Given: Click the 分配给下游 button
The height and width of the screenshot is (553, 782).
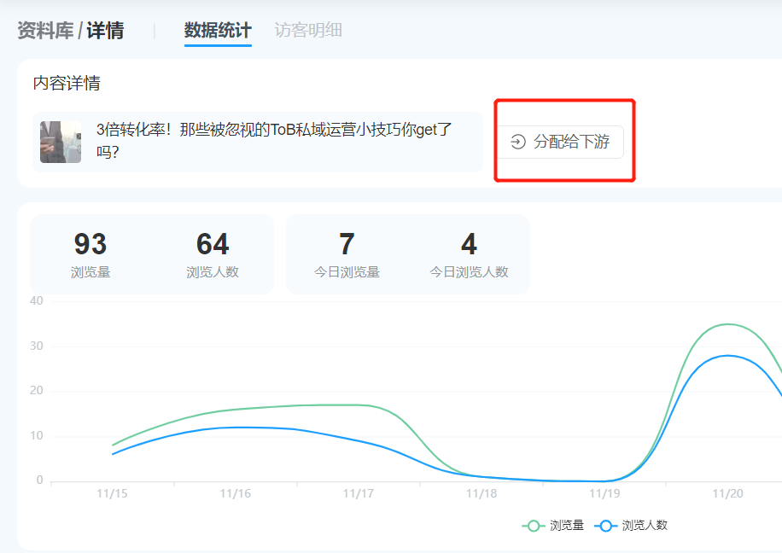Looking at the screenshot, I should click(x=561, y=142).
